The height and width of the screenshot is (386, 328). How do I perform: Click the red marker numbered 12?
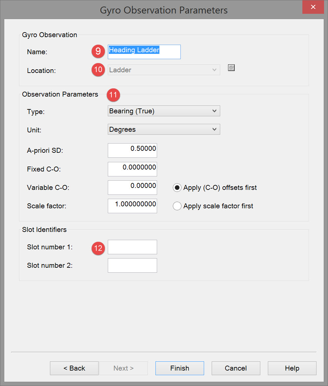pos(98,249)
